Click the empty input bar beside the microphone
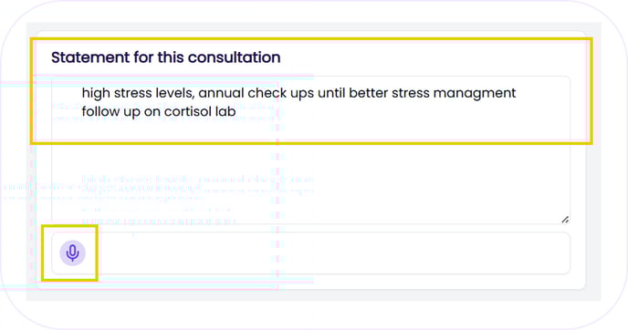This screenshot has height=330, width=628. tap(310, 253)
